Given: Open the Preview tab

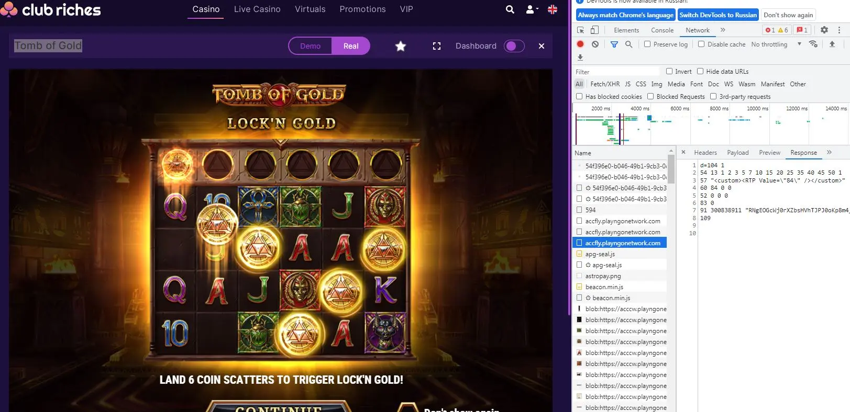Looking at the screenshot, I should [769, 153].
